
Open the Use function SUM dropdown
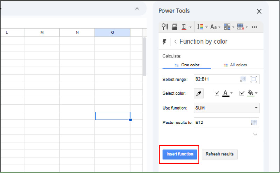click(x=226, y=108)
